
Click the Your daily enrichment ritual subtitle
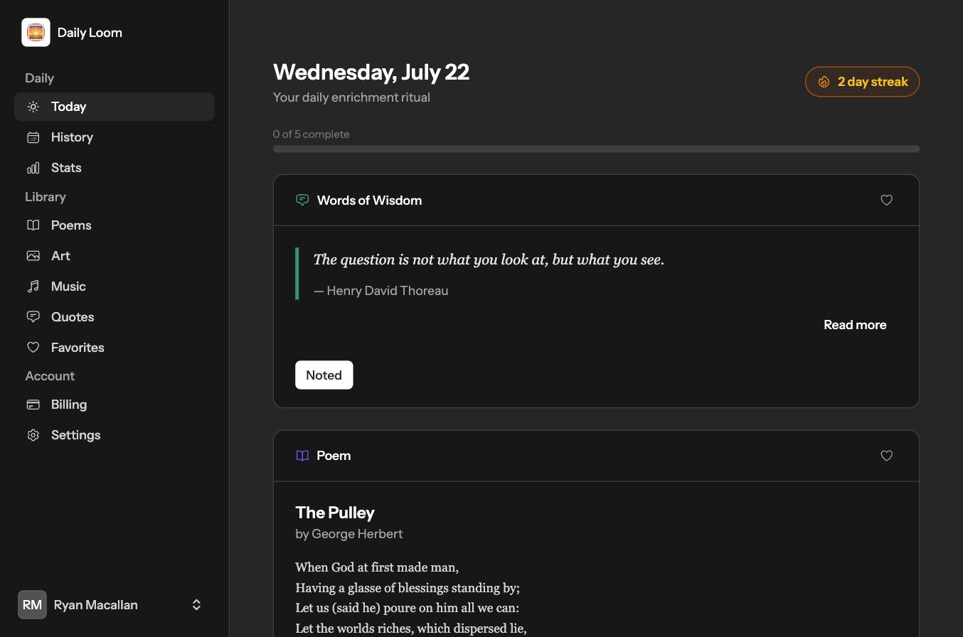[351, 97]
